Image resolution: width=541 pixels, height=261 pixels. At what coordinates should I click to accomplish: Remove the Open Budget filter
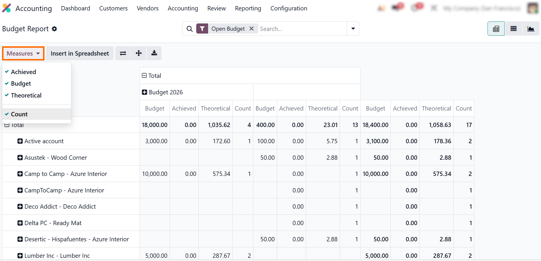pyautogui.click(x=251, y=29)
